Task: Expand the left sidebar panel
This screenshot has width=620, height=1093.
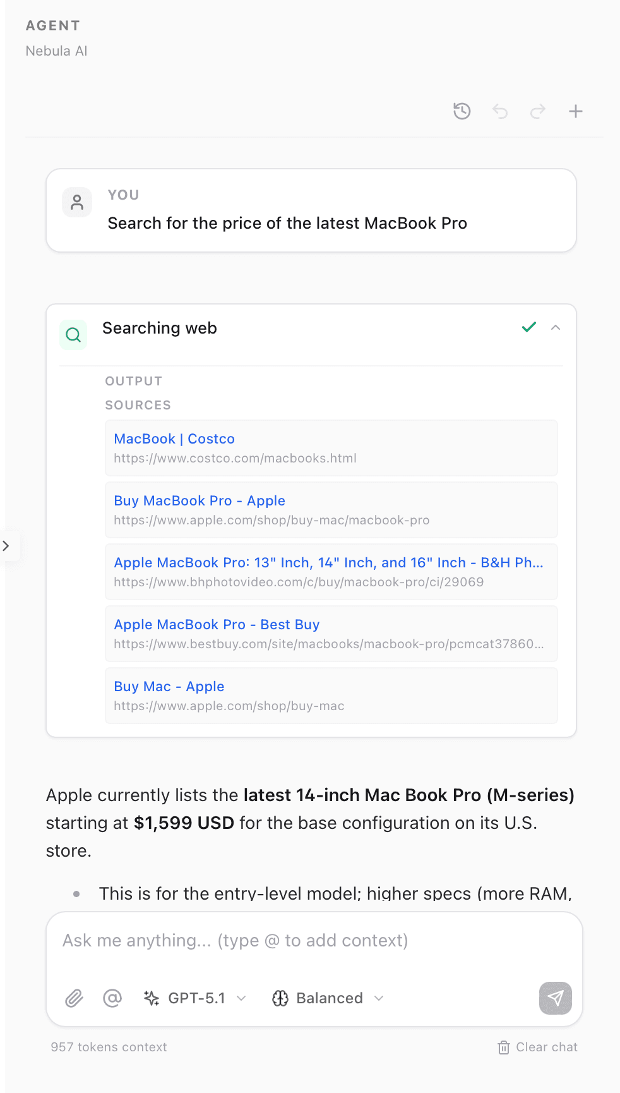Action: coord(7,546)
